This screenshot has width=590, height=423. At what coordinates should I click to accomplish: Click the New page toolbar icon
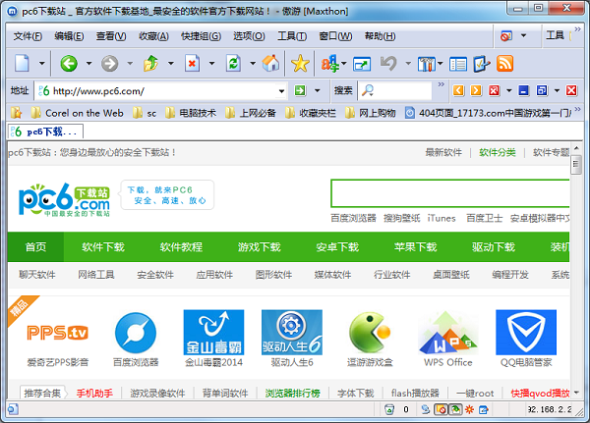[23, 63]
